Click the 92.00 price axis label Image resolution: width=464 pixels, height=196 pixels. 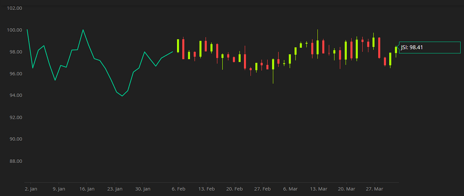pyautogui.click(x=15, y=117)
